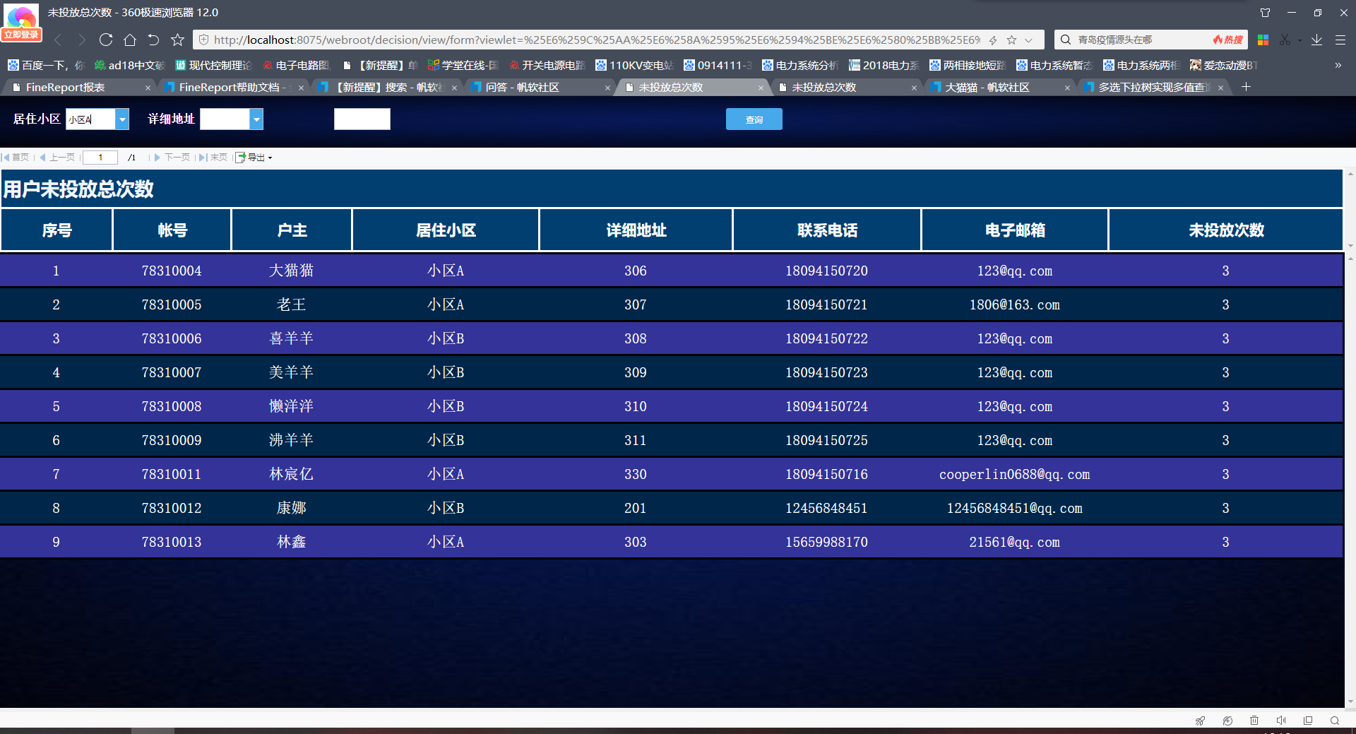Click the skin shirt icon in title bar
This screenshot has height=734, width=1356.
1265,13
